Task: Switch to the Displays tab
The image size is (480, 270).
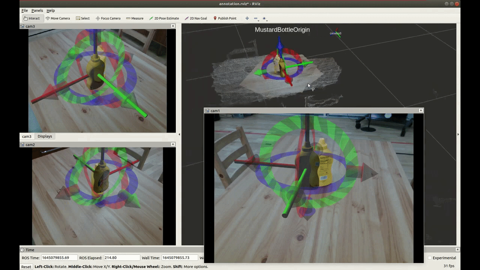Action: tap(45, 136)
